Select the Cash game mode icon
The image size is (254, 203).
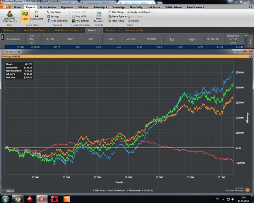point(25,16)
